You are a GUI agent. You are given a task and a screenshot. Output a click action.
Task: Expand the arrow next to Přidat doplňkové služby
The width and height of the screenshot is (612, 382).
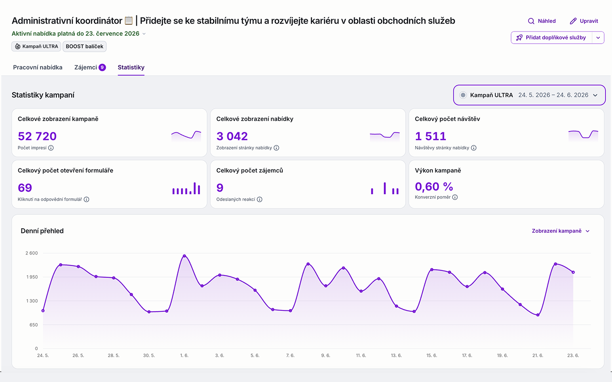(x=598, y=38)
